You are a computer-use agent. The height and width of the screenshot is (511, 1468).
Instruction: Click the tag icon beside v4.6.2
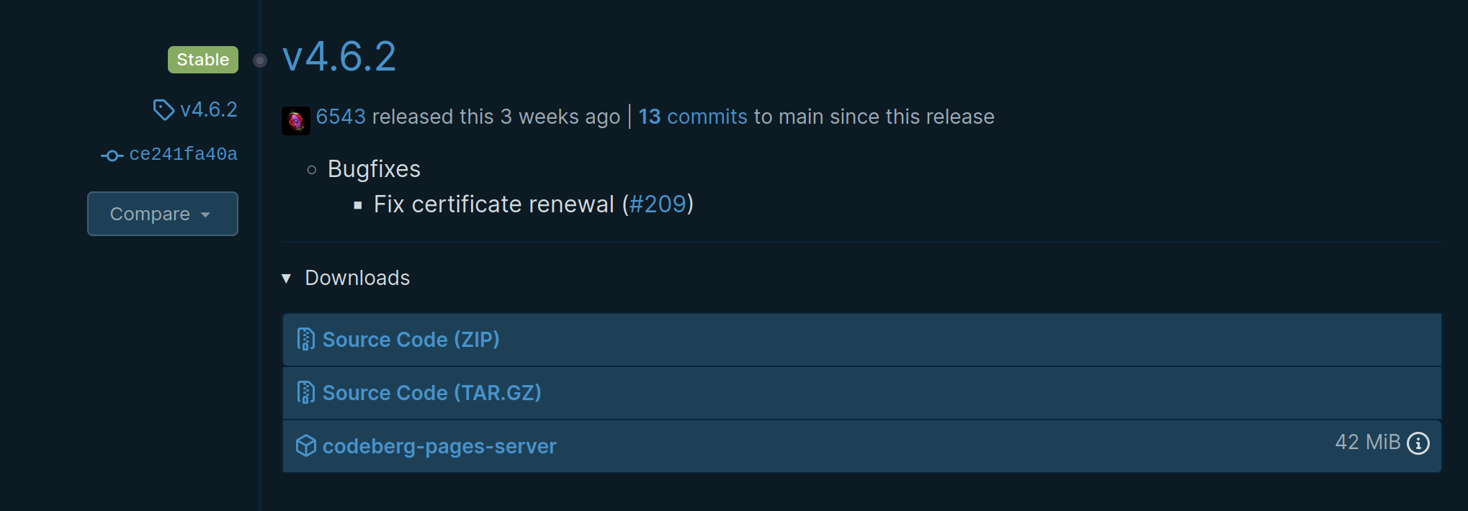point(164,110)
